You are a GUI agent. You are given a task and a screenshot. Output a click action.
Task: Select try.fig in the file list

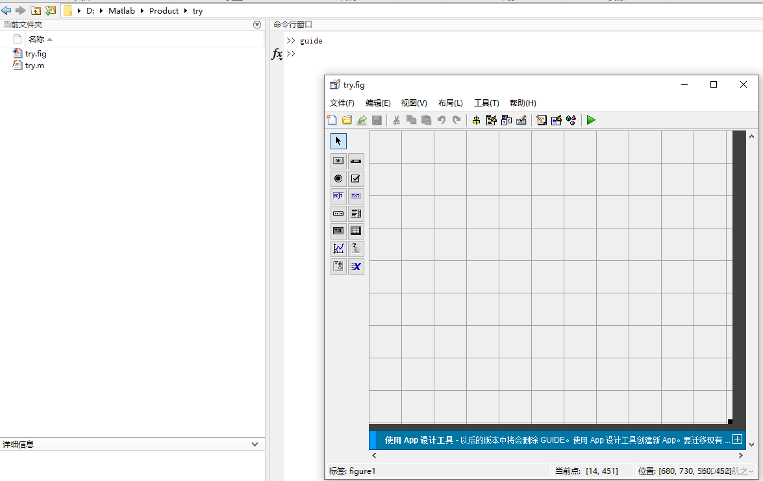36,53
